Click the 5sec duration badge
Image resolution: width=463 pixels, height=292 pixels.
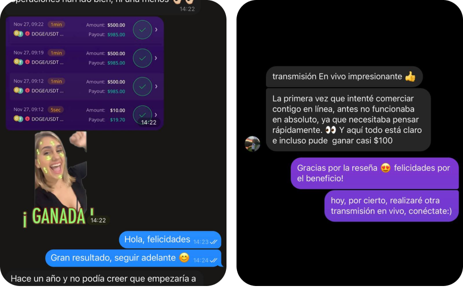point(56,109)
